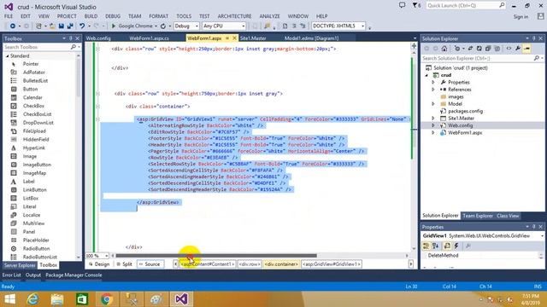Open the FILE menu
The height and width of the screenshot is (307, 547).
pyautogui.click(x=9, y=16)
